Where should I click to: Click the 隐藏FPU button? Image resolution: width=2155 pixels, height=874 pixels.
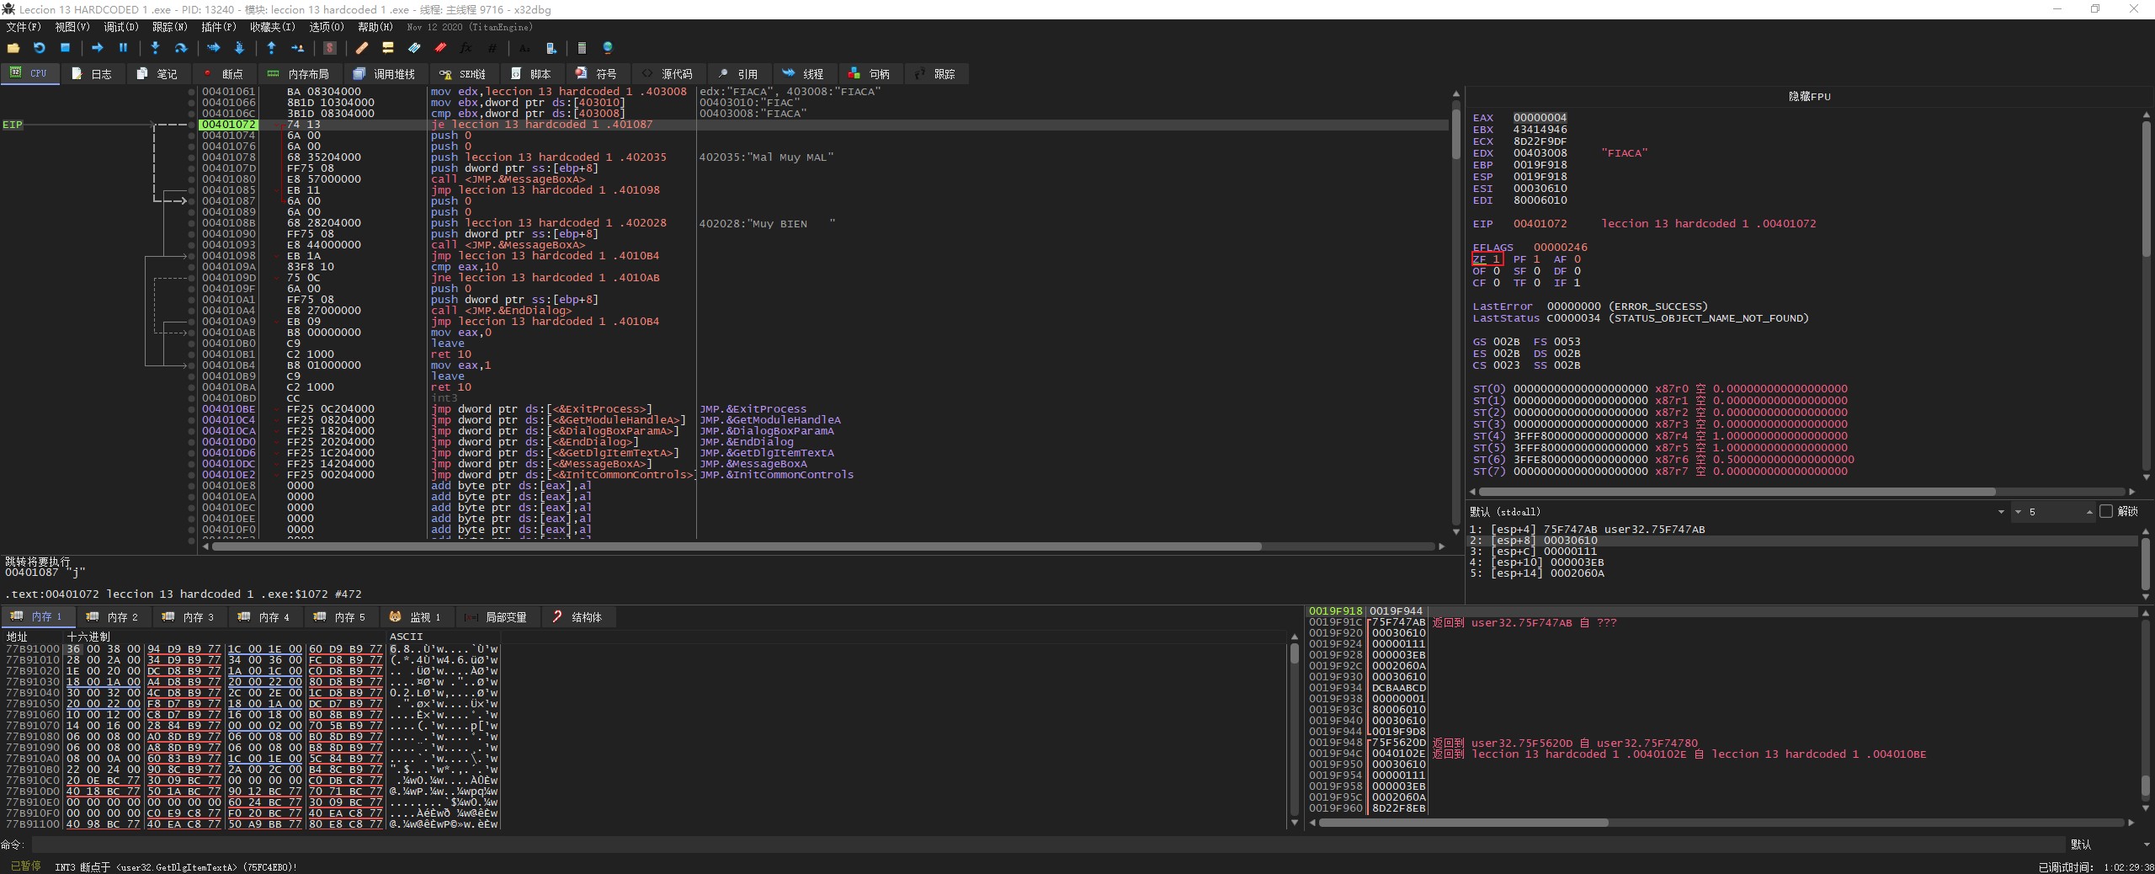[1809, 97]
